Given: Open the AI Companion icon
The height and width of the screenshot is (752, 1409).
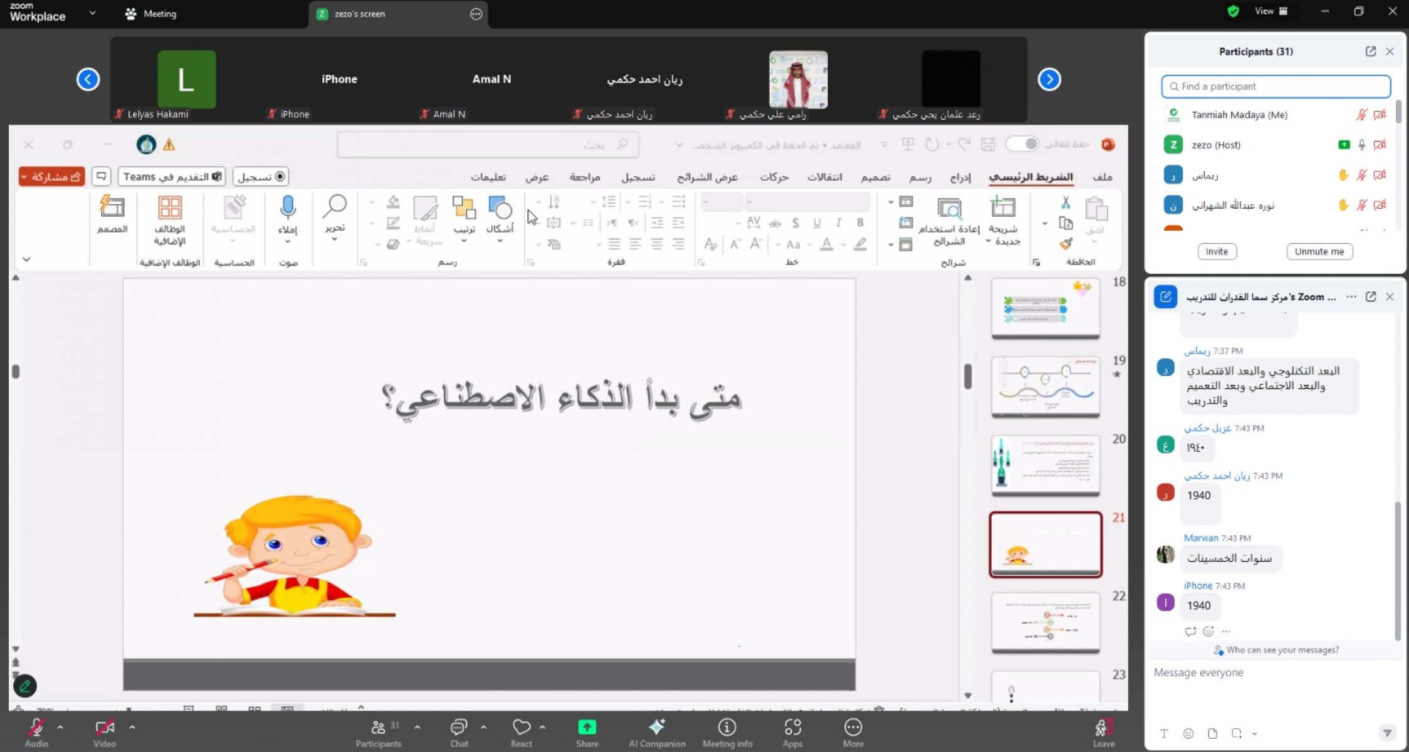Looking at the screenshot, I should click(x=656, y=728).
